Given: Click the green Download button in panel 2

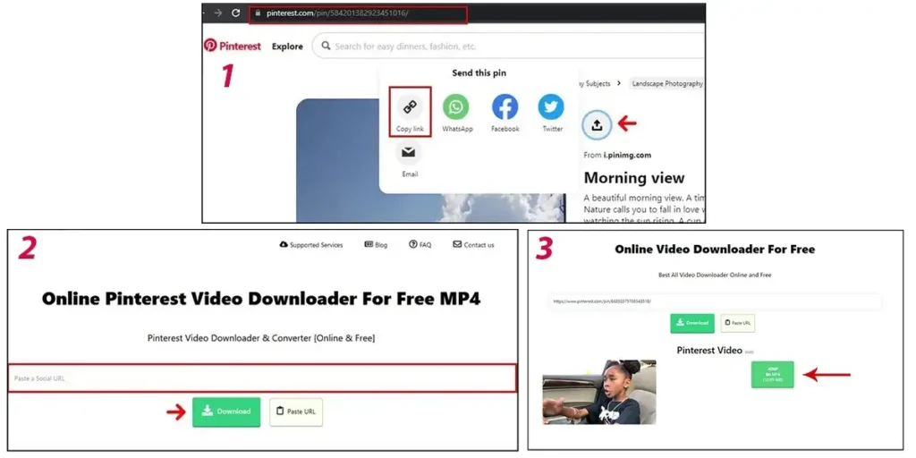Looking at the screenshot, I should pos(226,411).
